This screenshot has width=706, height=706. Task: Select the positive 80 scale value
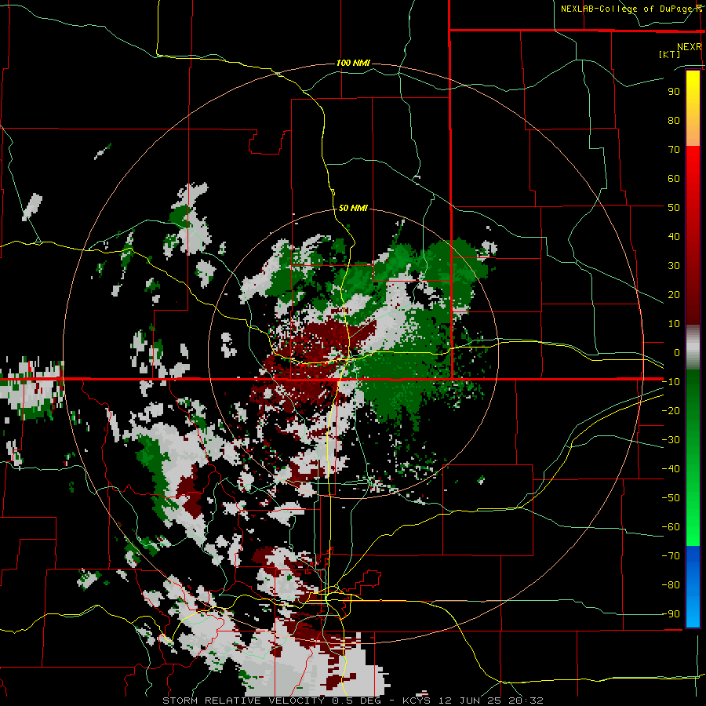tap(674, 121)
